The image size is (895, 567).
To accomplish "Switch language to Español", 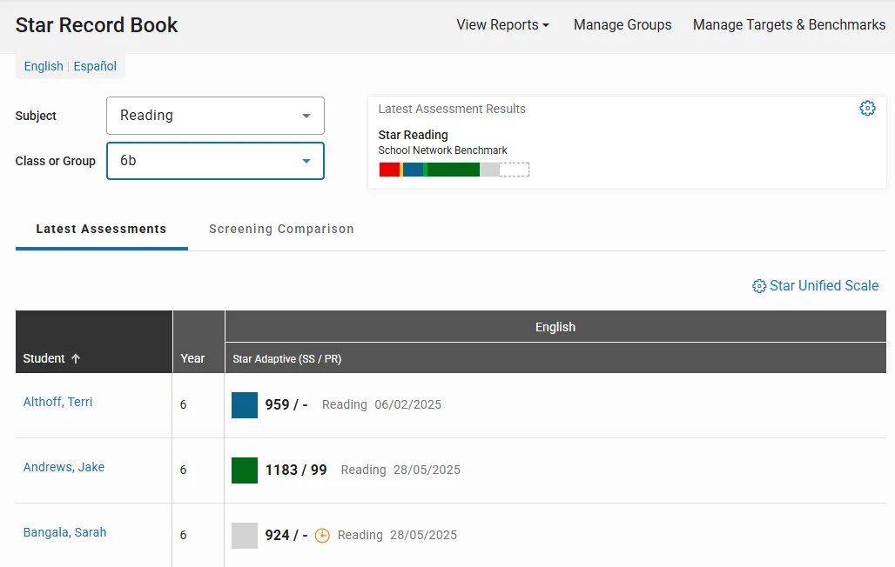I will pyautogui.click(x=95, y=66).
